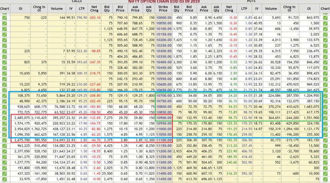Open the 10700.00 strike price link
330x183 pixels.
pyautogui.click(x=164, y=95)
